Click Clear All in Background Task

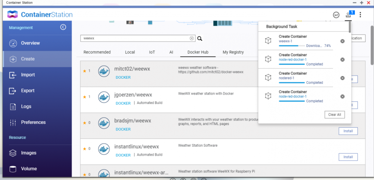point(335,115)
